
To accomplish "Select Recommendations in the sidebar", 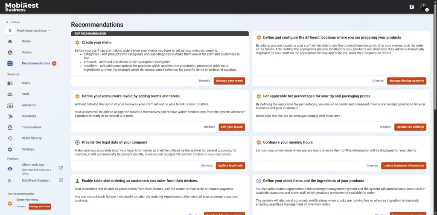I will click(36, 64).
